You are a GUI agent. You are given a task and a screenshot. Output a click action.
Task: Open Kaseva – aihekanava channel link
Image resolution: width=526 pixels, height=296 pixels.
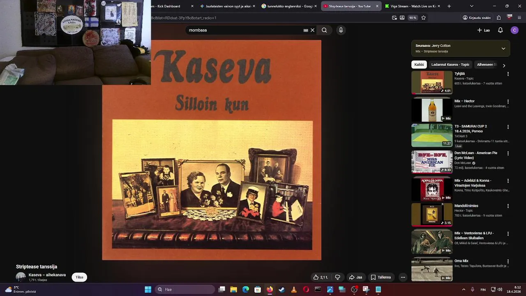47,275
